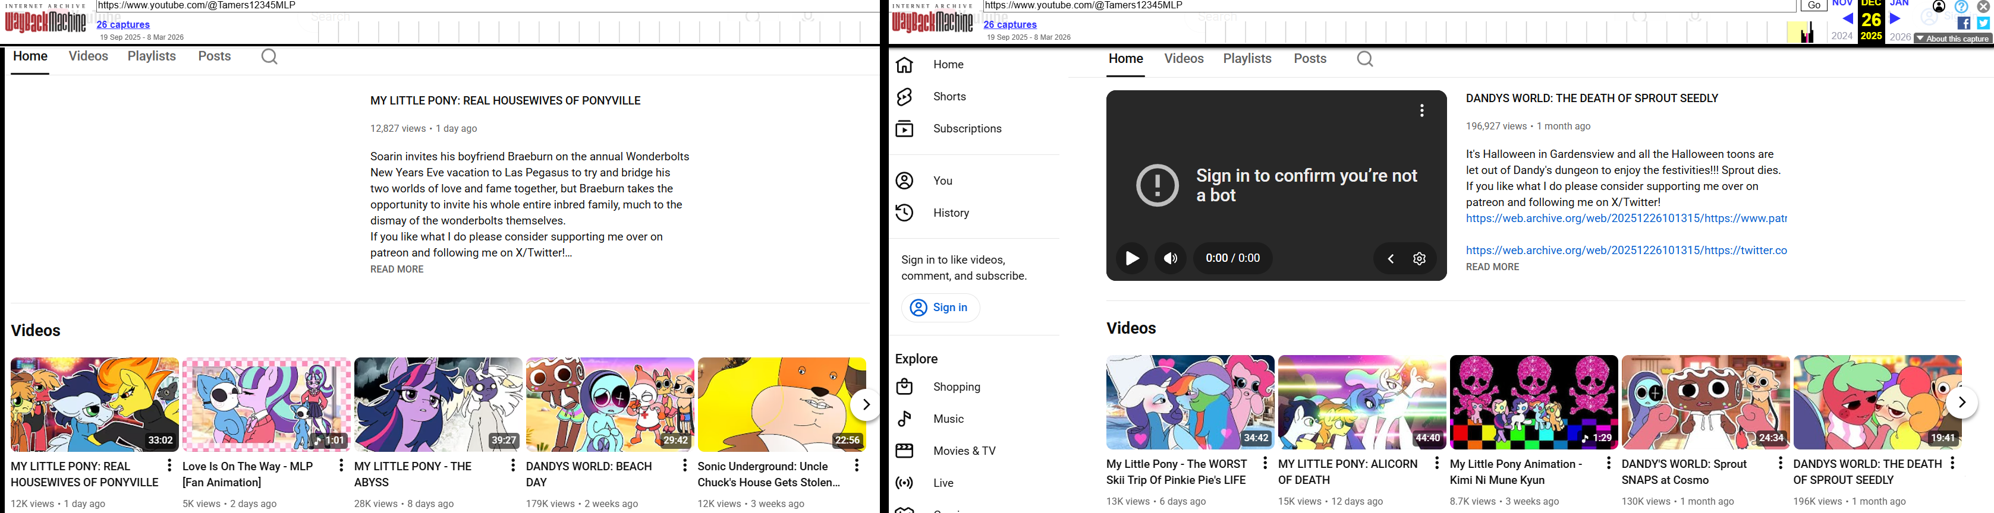Open the Real Housewives of Ponyville 33:02 thumbnail

tap(95, 405)
